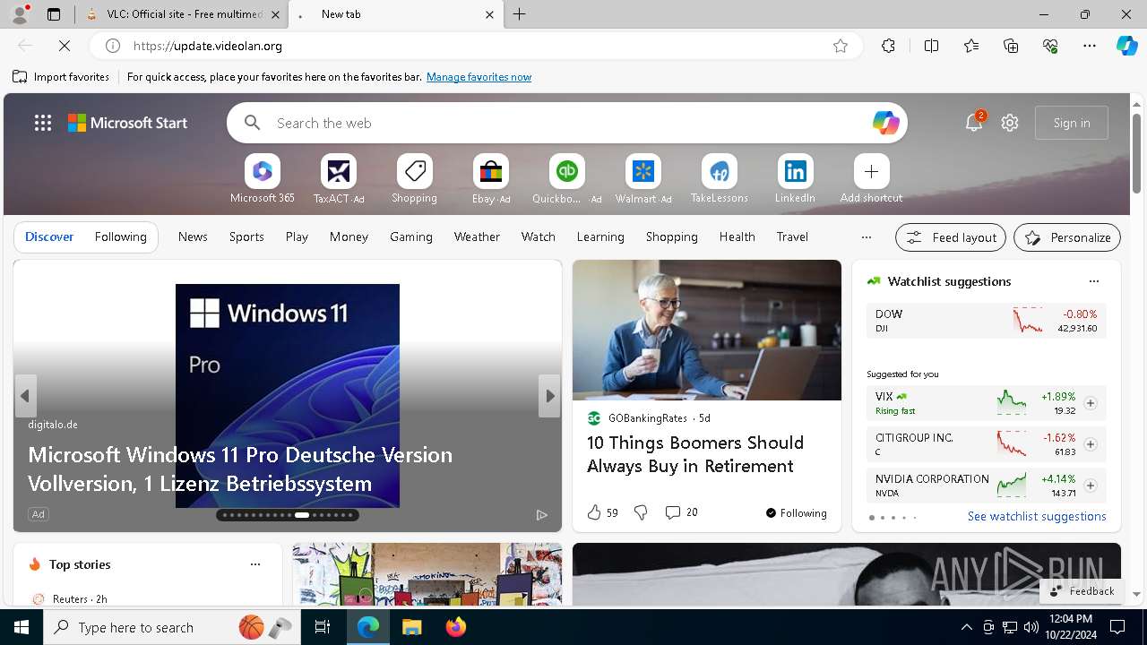Viewport: 1147px width, 645px height.
Task: Open the Windows Start menu
Action: (22, 627)
